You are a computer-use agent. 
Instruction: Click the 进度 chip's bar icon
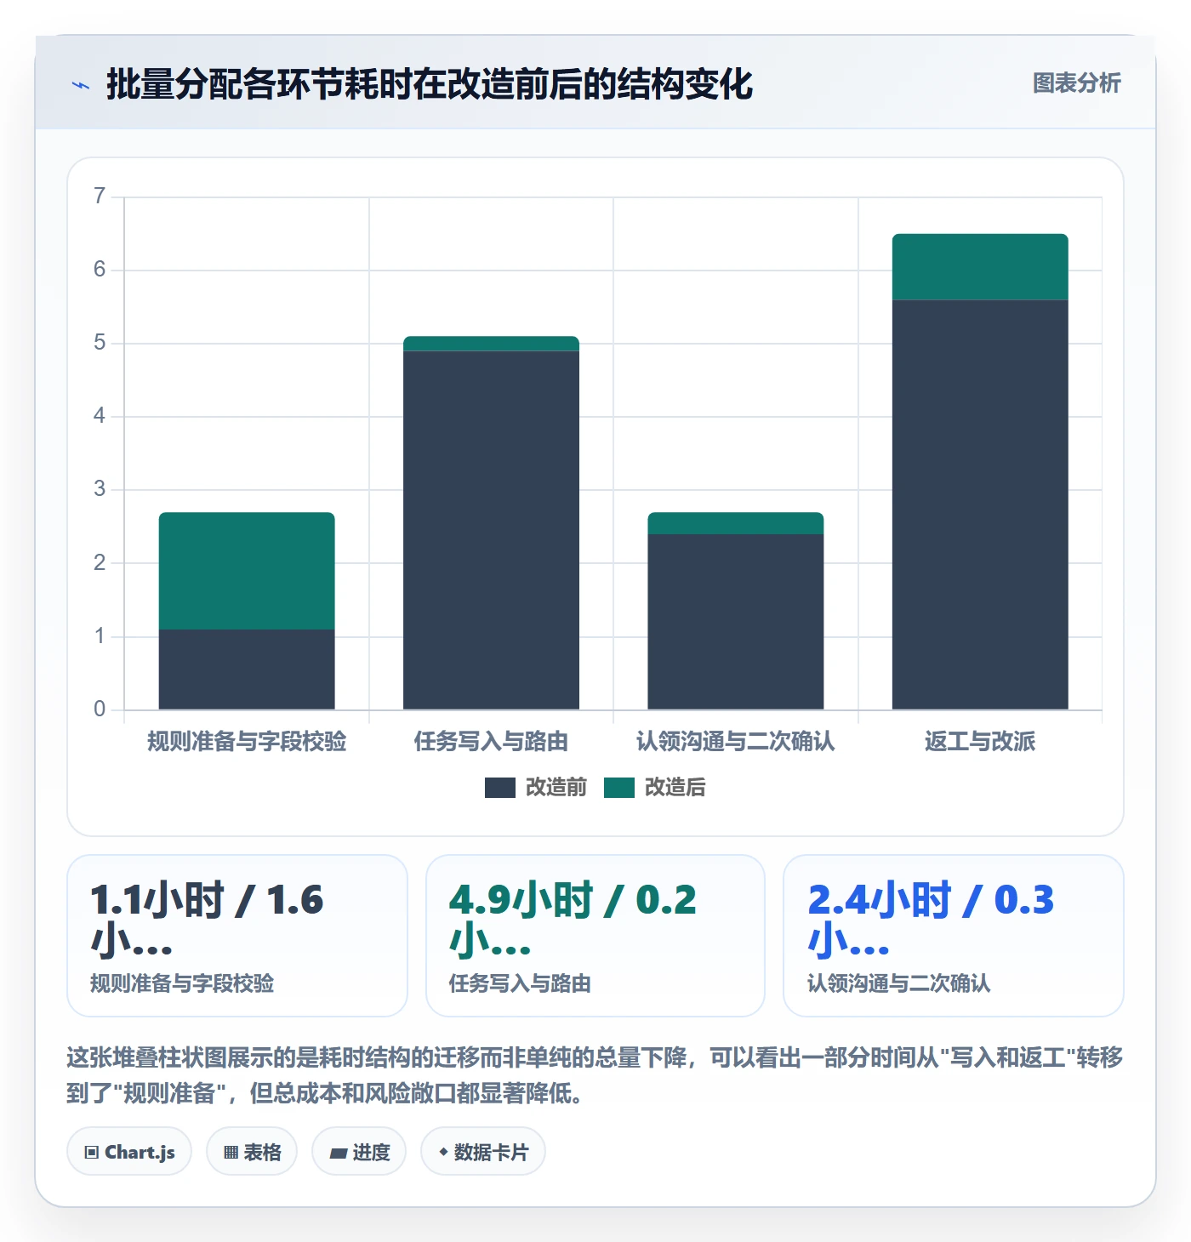pyautogui.click(x=339, y=1154)
